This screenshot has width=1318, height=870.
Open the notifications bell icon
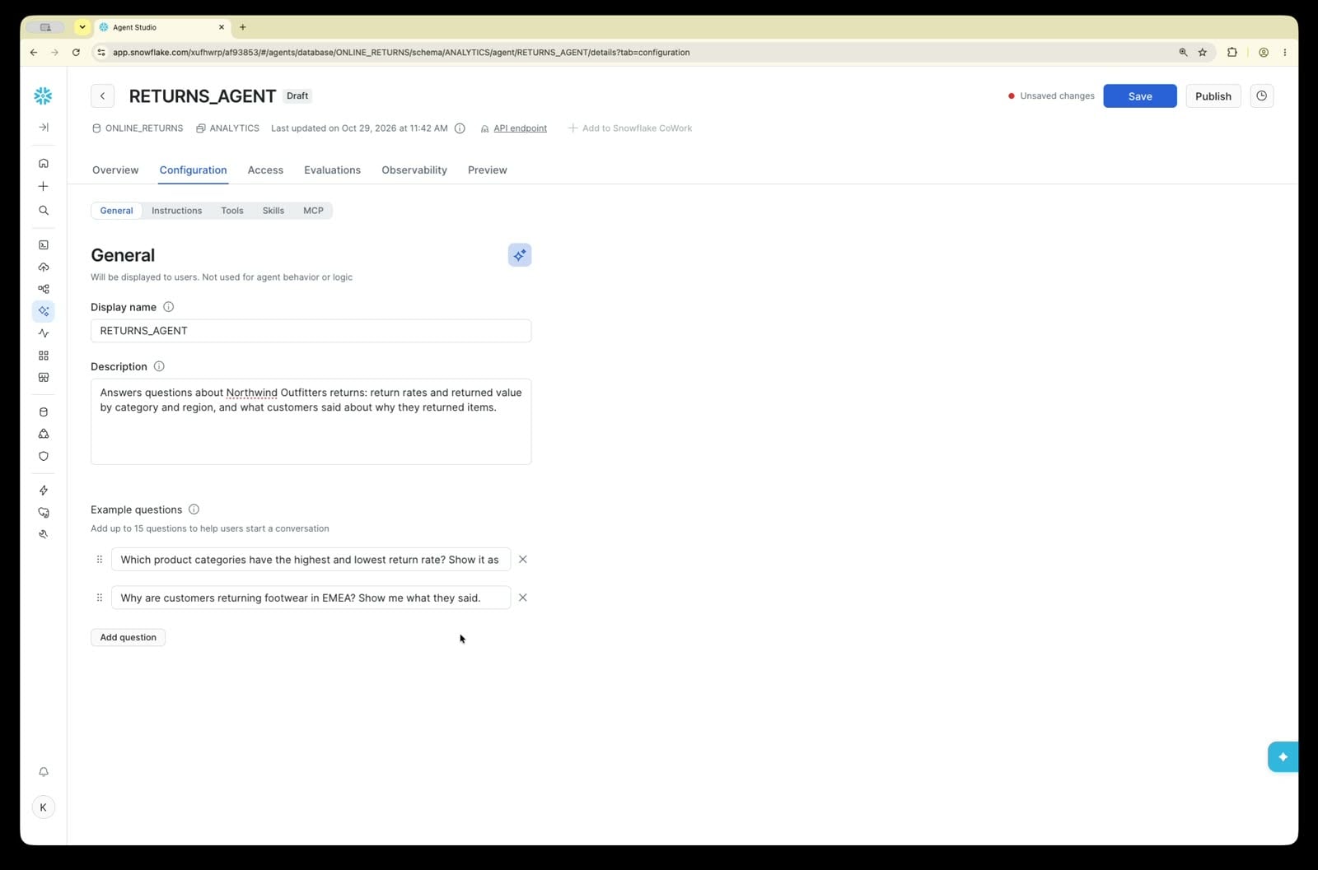44,772
